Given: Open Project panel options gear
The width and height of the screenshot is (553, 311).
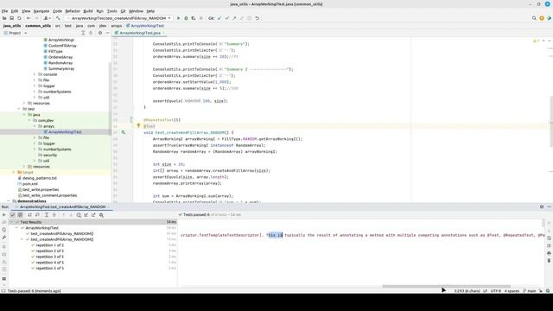Looking at the screenshot, I should pos(100,33).
